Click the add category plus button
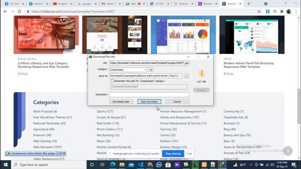This screenshot has height=169, width=301. tap(151, 70)
